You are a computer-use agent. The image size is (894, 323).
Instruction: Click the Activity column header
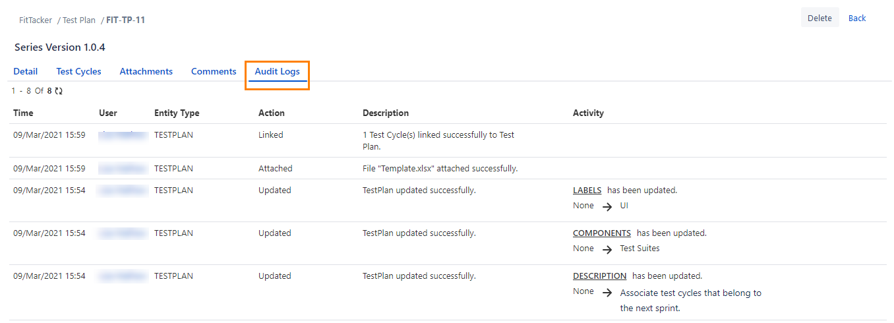click(x=588, y=113)
